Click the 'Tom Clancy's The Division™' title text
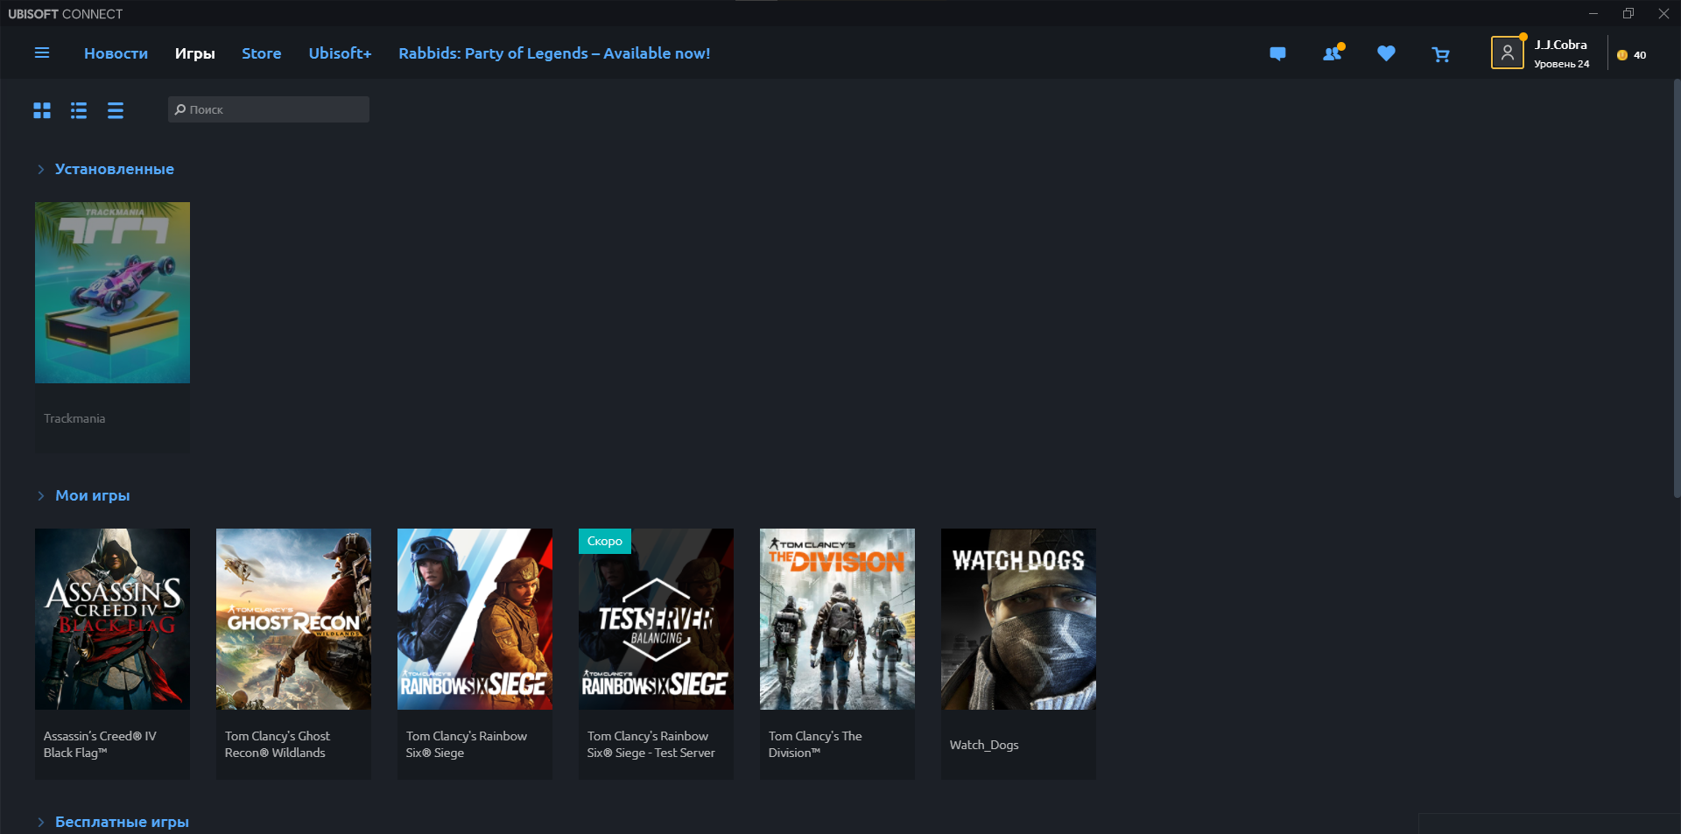This screenshot has width=1681, height=834. pyautogui.click(x=815, y=745)
